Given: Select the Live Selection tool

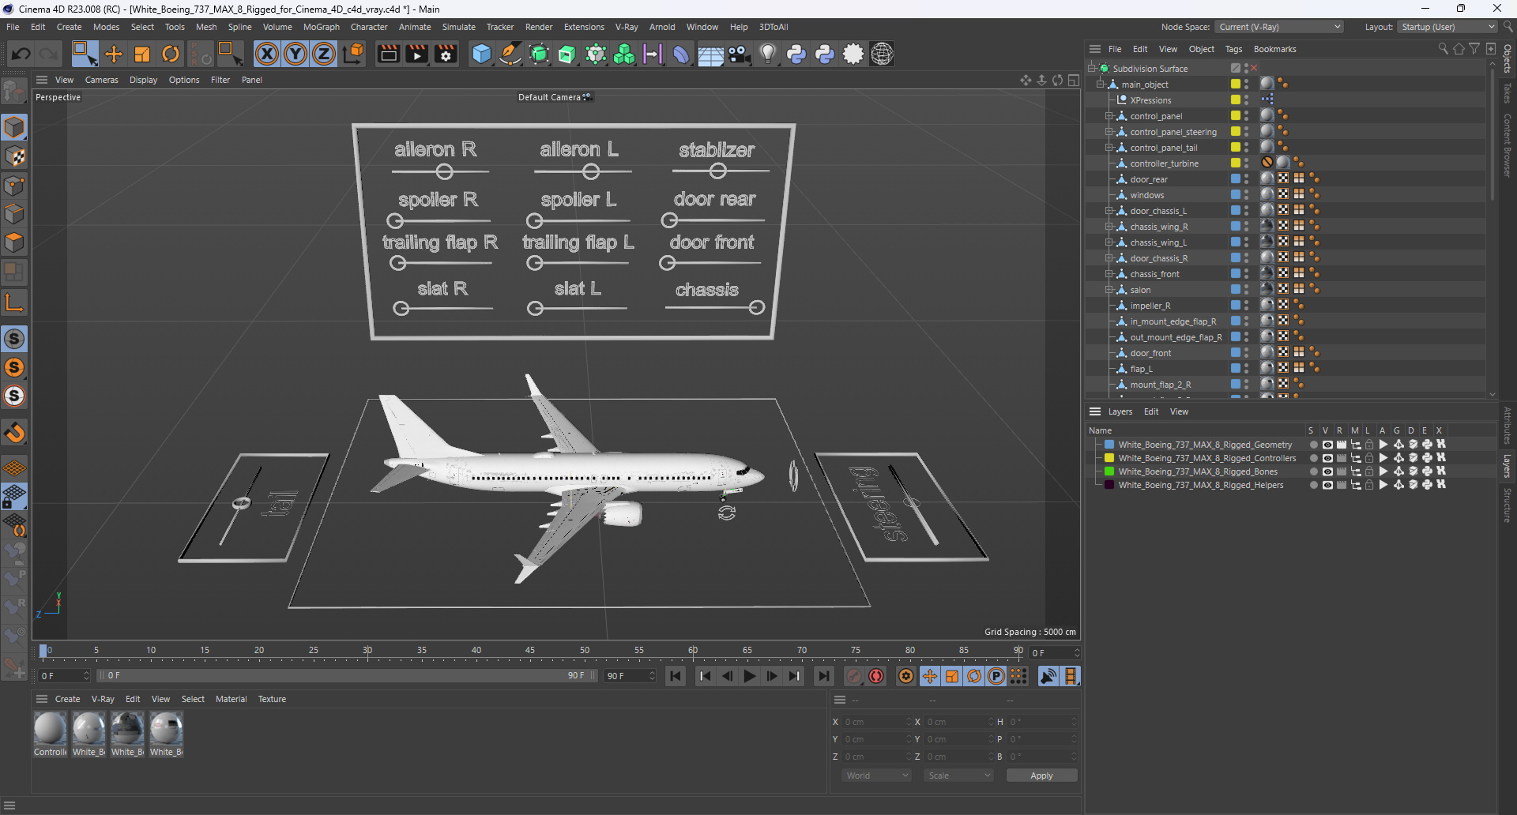Looking at the screenshot, I should pyautogui.click(x=85, y=54).
